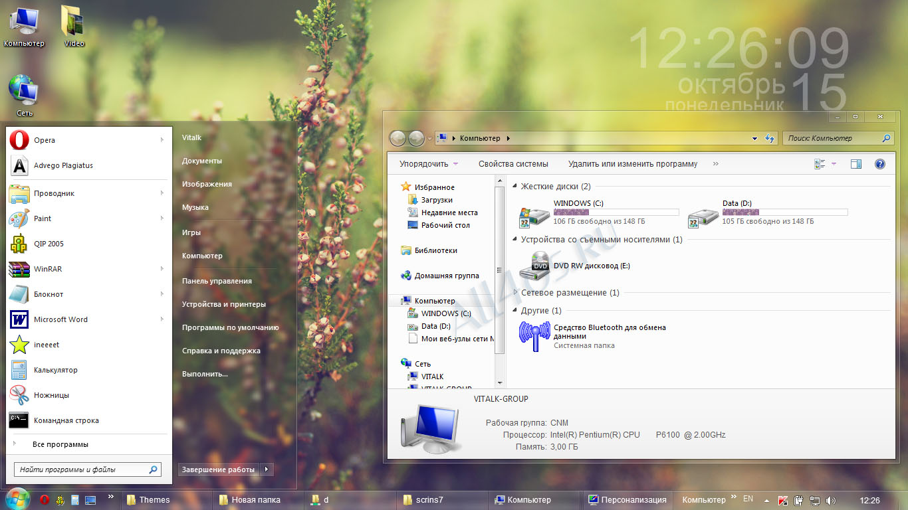Collapse the Другие group
This screenshot has height=510, width=908.
point(516,310)
